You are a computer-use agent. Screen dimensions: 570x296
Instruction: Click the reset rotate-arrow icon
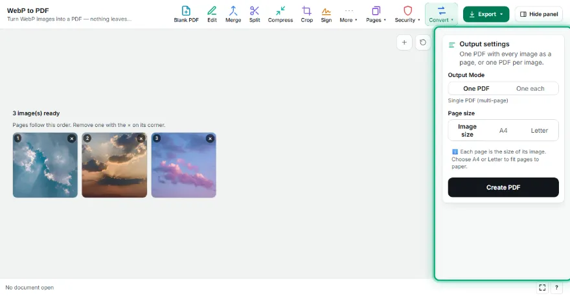point(423,43)
